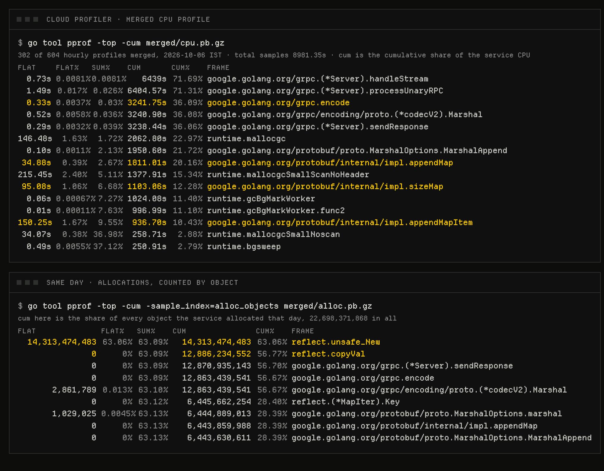Click the CPU table FRAME column header
The height and width of the screenshot is (471, 604).
click(x=218, y=67)
